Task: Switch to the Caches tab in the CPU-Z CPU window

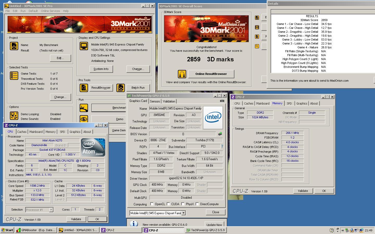Action: pos(22,132)
